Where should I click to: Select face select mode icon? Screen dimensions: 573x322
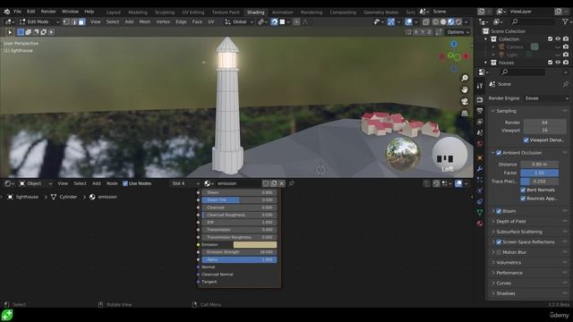tap(81, 21)
